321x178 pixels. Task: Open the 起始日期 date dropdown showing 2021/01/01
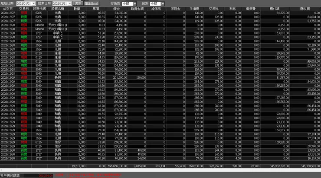(34, 3)
